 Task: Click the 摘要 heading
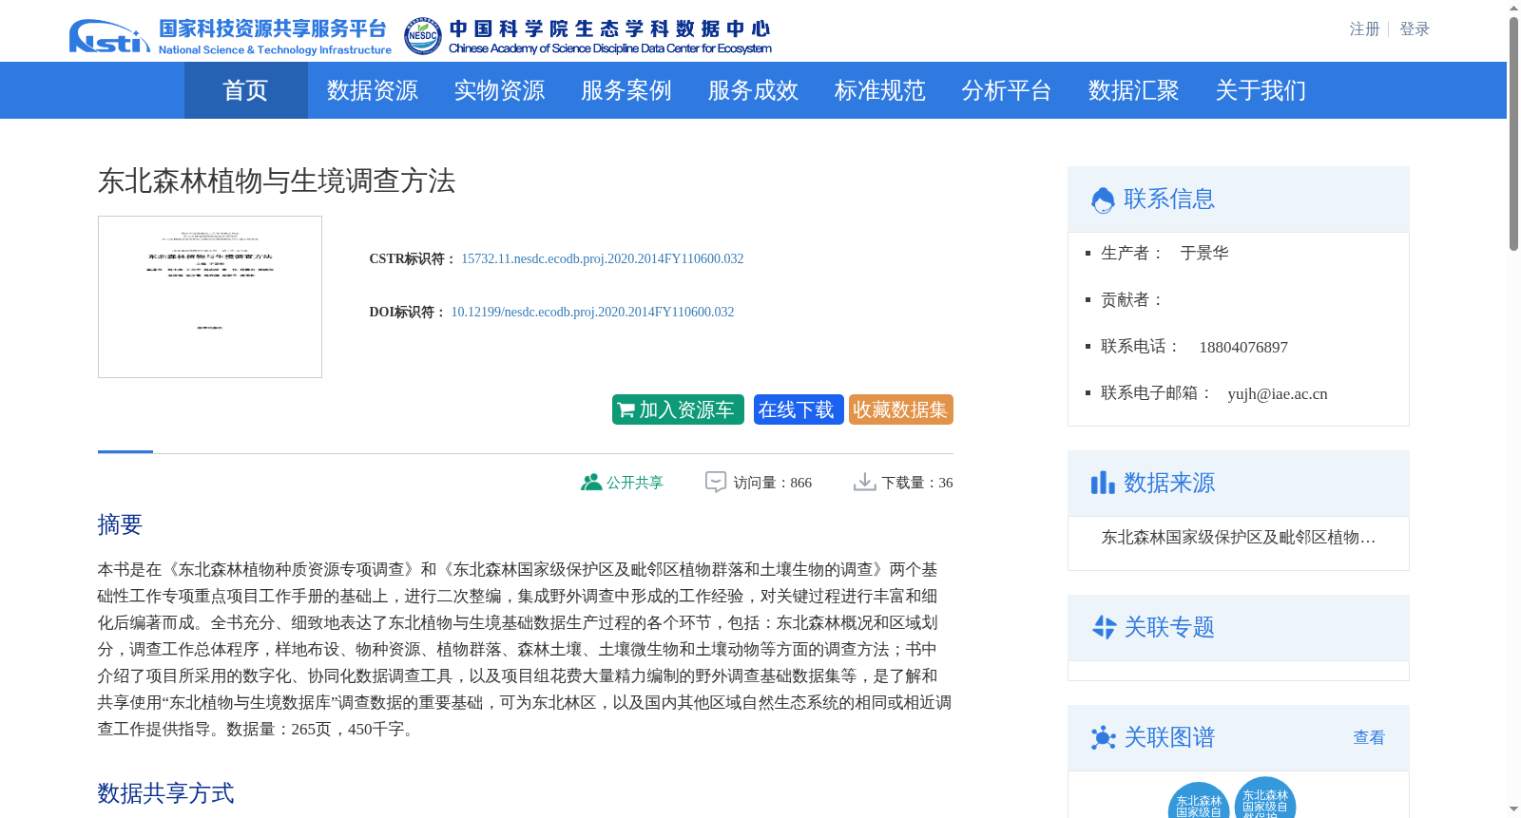(120, 524)
